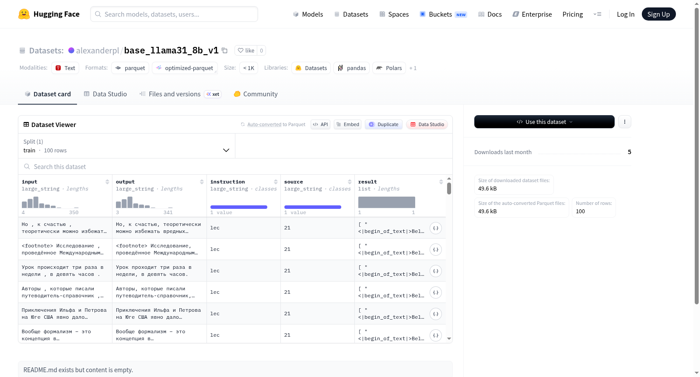Click the 'Авторы , которые писали' input cell
The image size is (700, 377).
pos(65,292)
